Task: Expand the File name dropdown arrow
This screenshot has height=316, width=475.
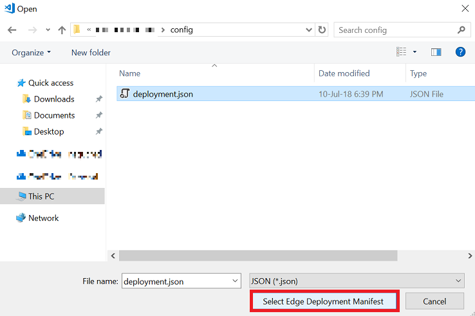Action: pos(235,281)
